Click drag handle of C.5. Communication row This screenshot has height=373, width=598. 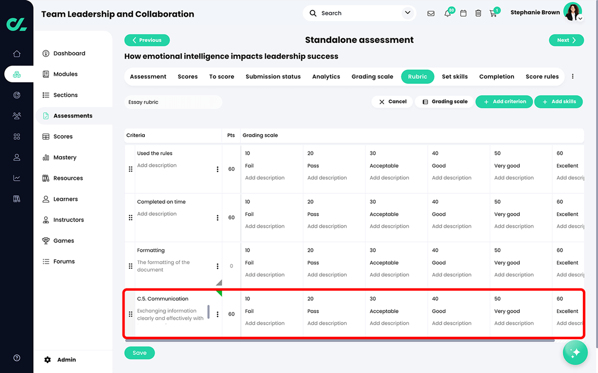[130, 314]
